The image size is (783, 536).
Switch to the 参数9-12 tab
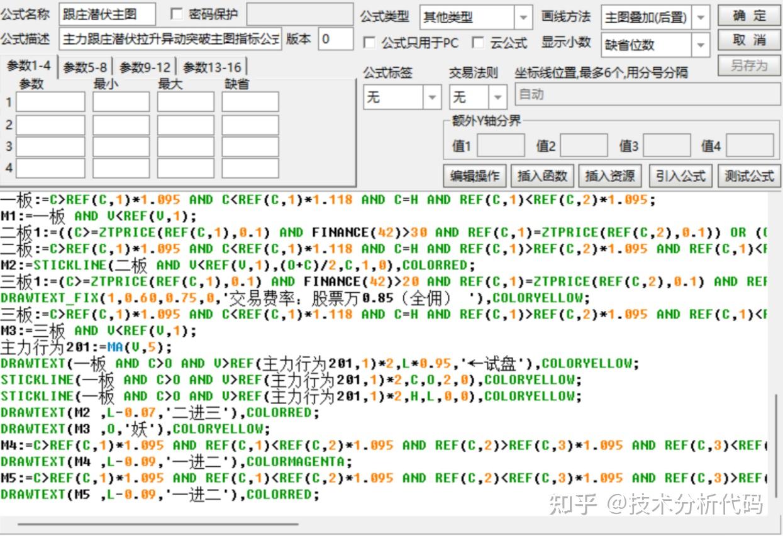(x=145, y=67)
